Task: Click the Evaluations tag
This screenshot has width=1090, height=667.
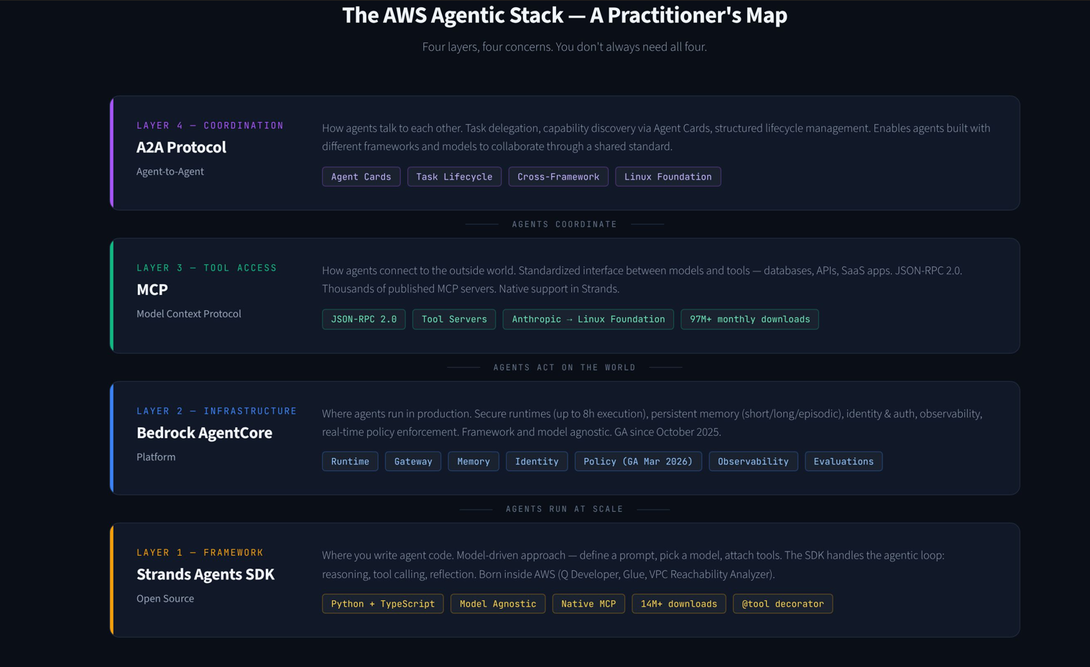Action: [x=844, y=461]
